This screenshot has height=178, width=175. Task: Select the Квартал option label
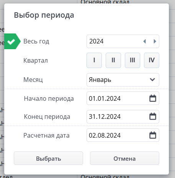(36, 60)
